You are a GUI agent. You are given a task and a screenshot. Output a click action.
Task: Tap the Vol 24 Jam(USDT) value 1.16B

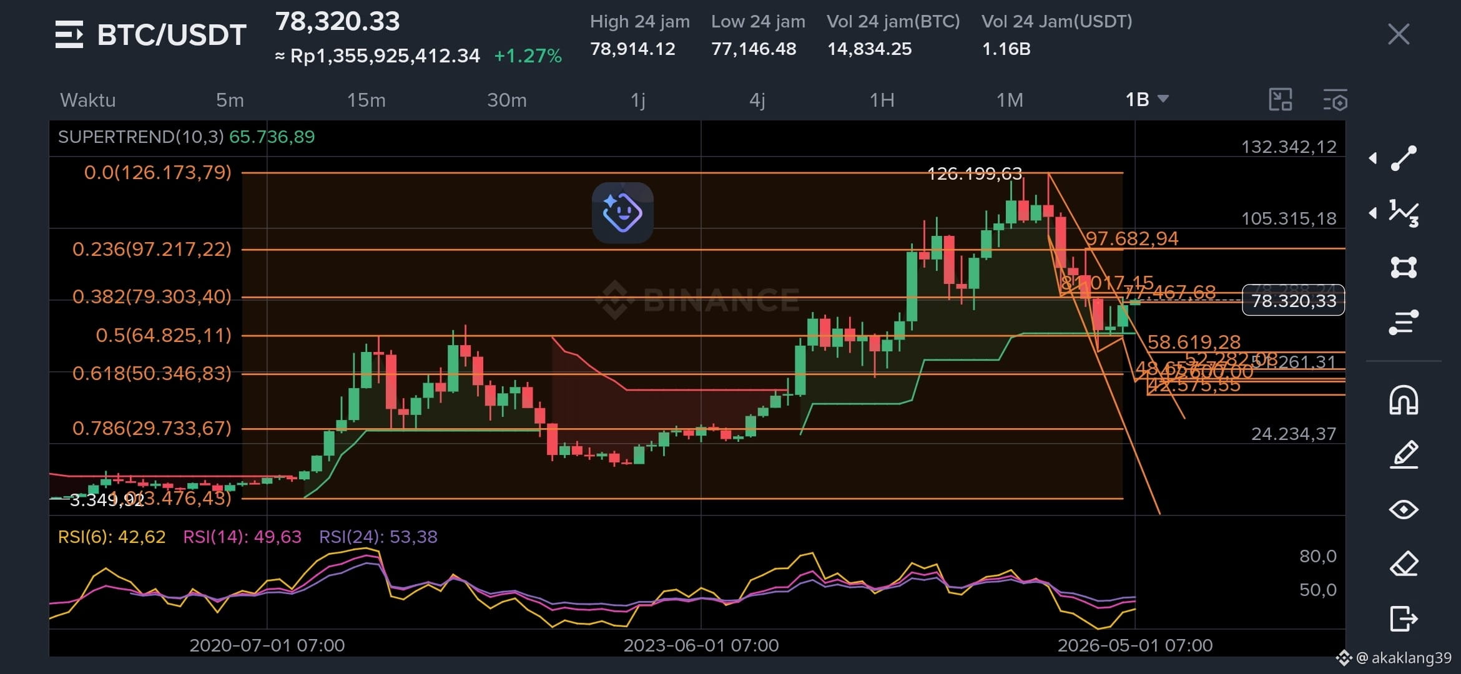click(1006, 49)
